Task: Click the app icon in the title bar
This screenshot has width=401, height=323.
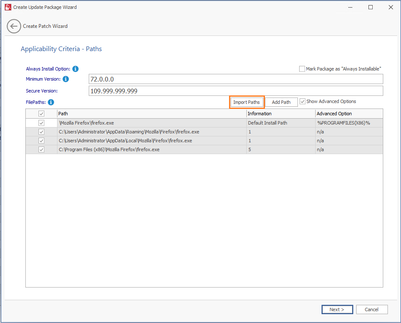Action: (8, 7)
